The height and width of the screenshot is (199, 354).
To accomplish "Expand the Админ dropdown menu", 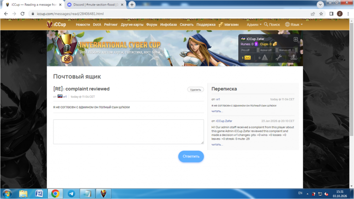I will tap(254, 24).
